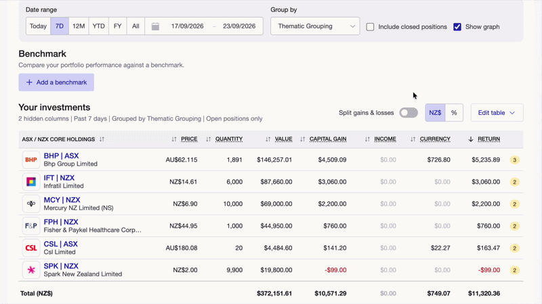Click the Mercury MCY logo icon
The width and height of the screenshot is (542, 304).
tap(31, 204)
